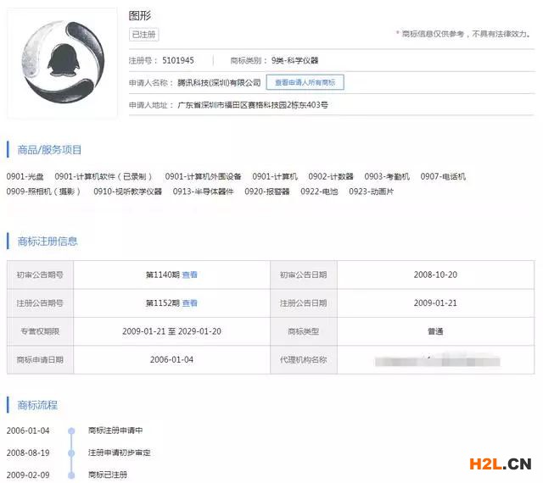
Task: Click the 9类-科学仪器 trademark class text
Action: [294, 61]
